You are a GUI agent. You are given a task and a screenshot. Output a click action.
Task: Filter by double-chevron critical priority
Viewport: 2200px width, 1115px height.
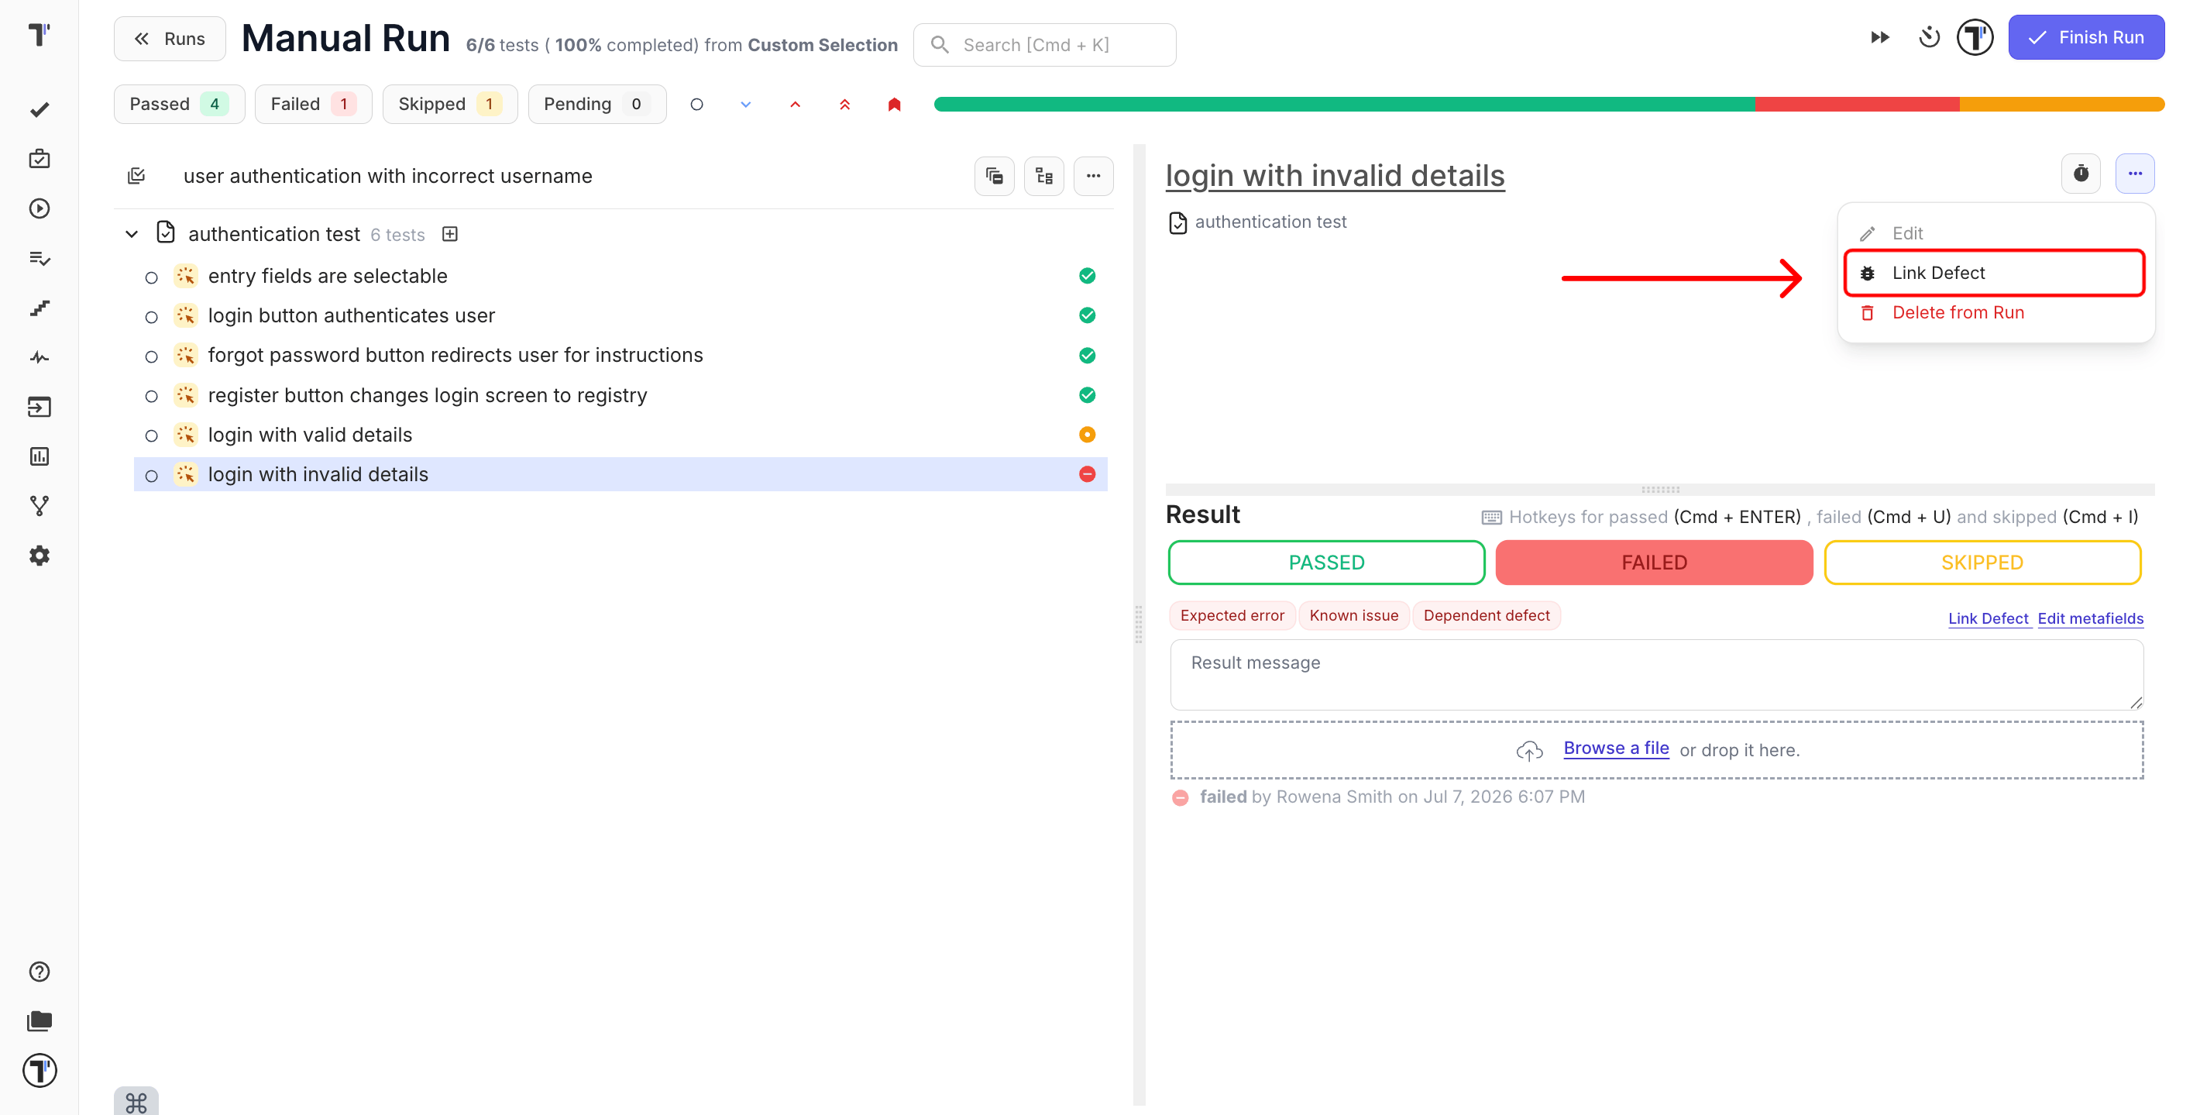[x=844, y=105]
